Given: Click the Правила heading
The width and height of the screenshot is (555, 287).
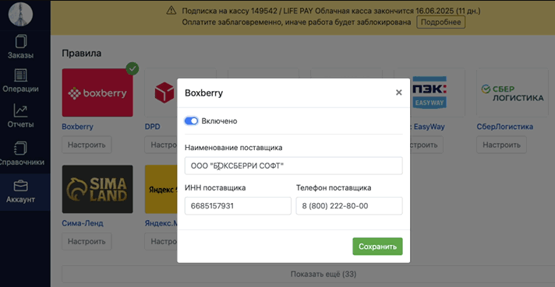Looking at the screenshot, I should [81, 54].
